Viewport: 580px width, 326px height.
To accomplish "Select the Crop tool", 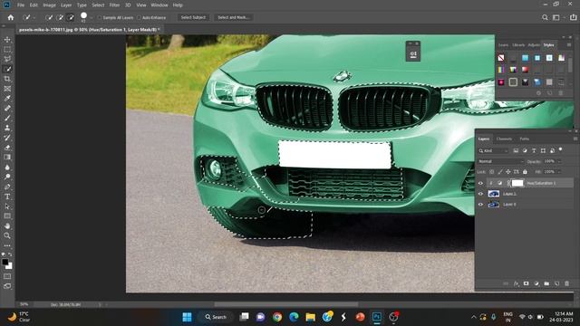I will coord(7,79).
